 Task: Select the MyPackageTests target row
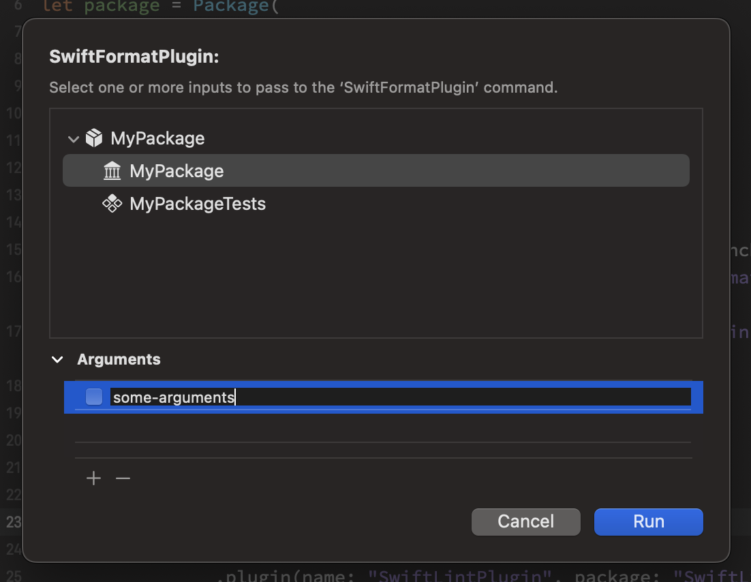(x=376, y=204)
